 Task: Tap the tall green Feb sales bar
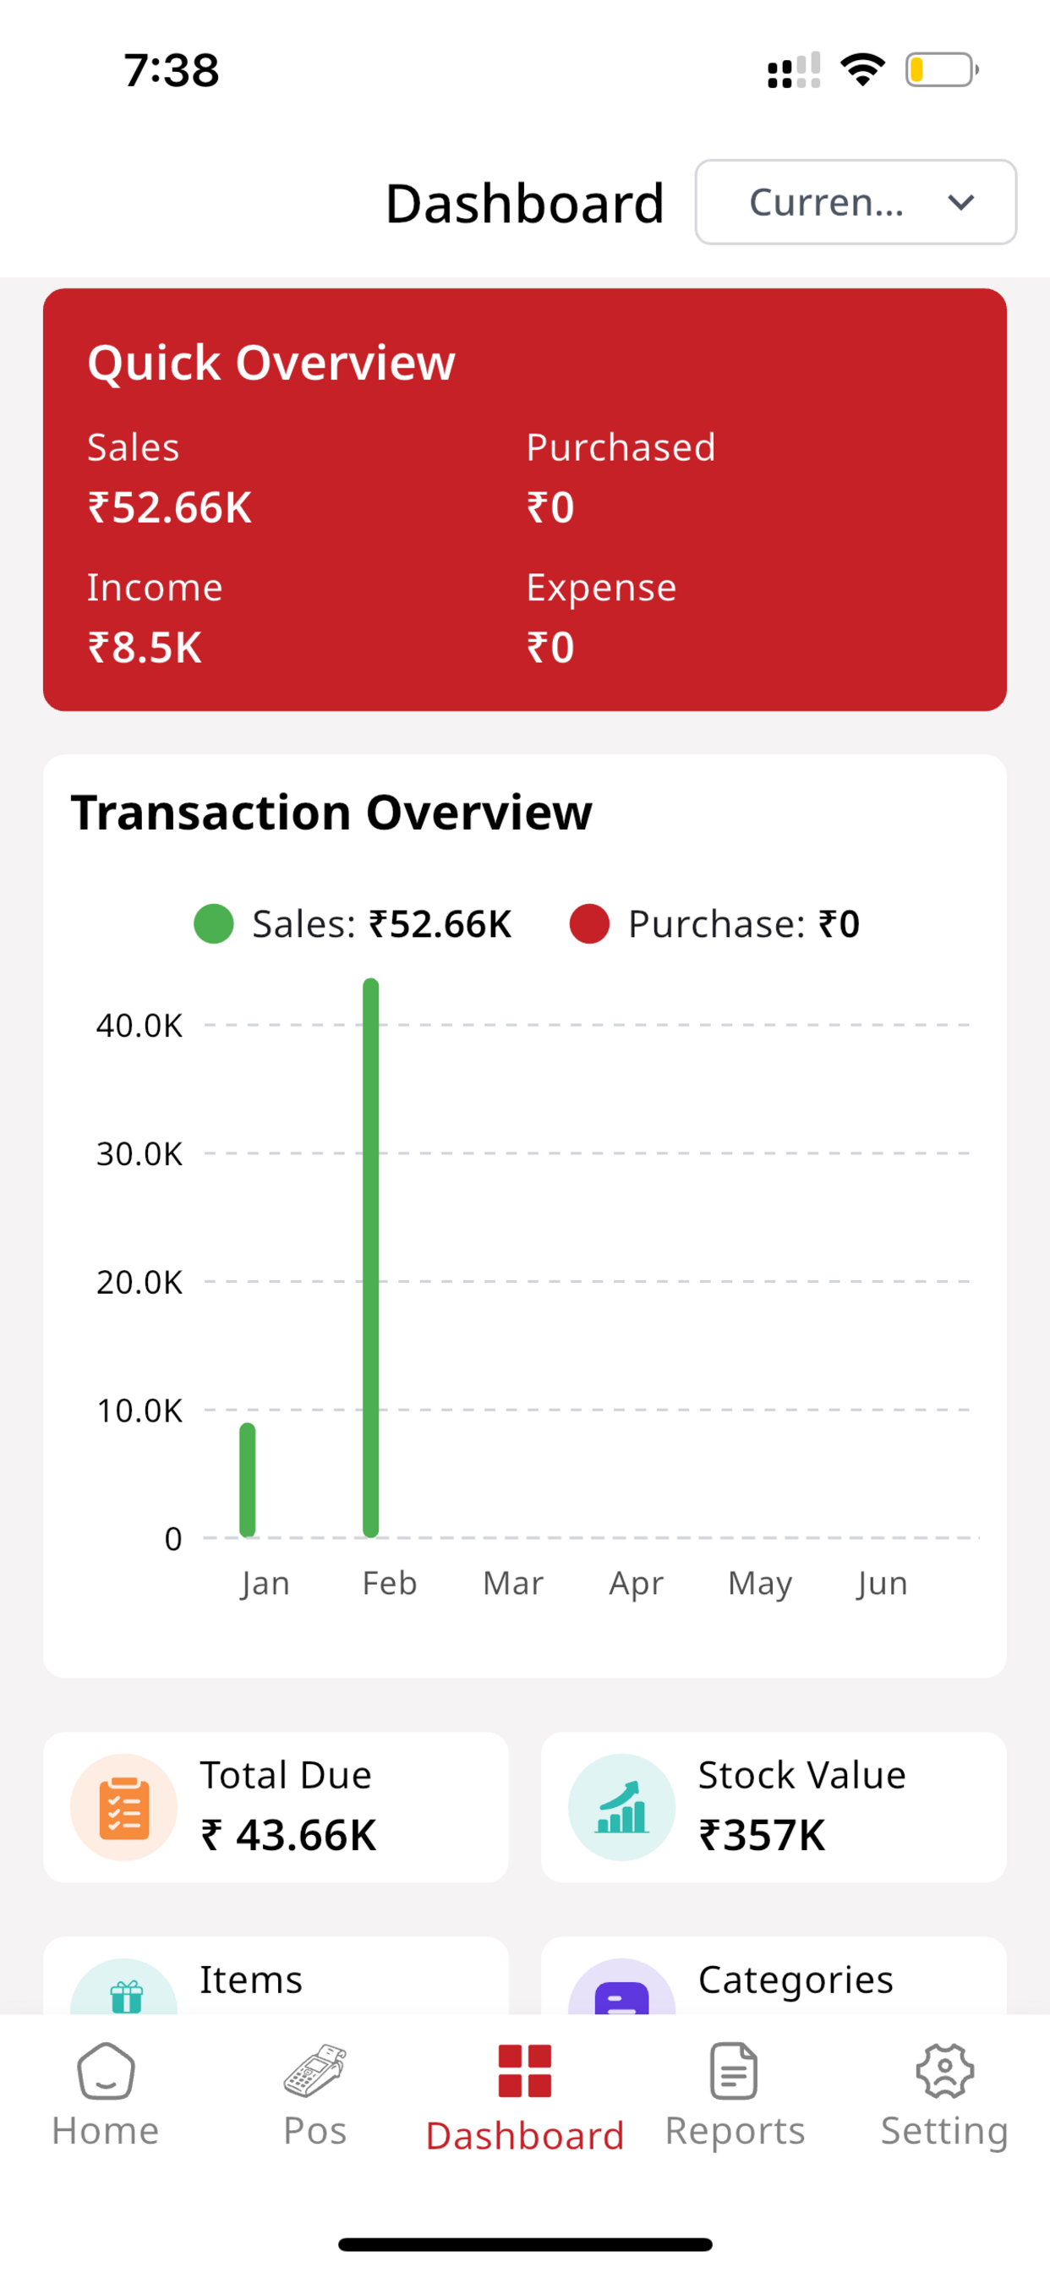[x=370, y=1257]
